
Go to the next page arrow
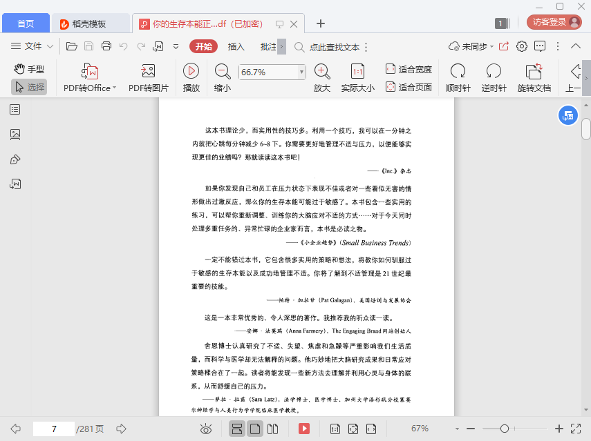pyautogui.click(x=121, y=429)
